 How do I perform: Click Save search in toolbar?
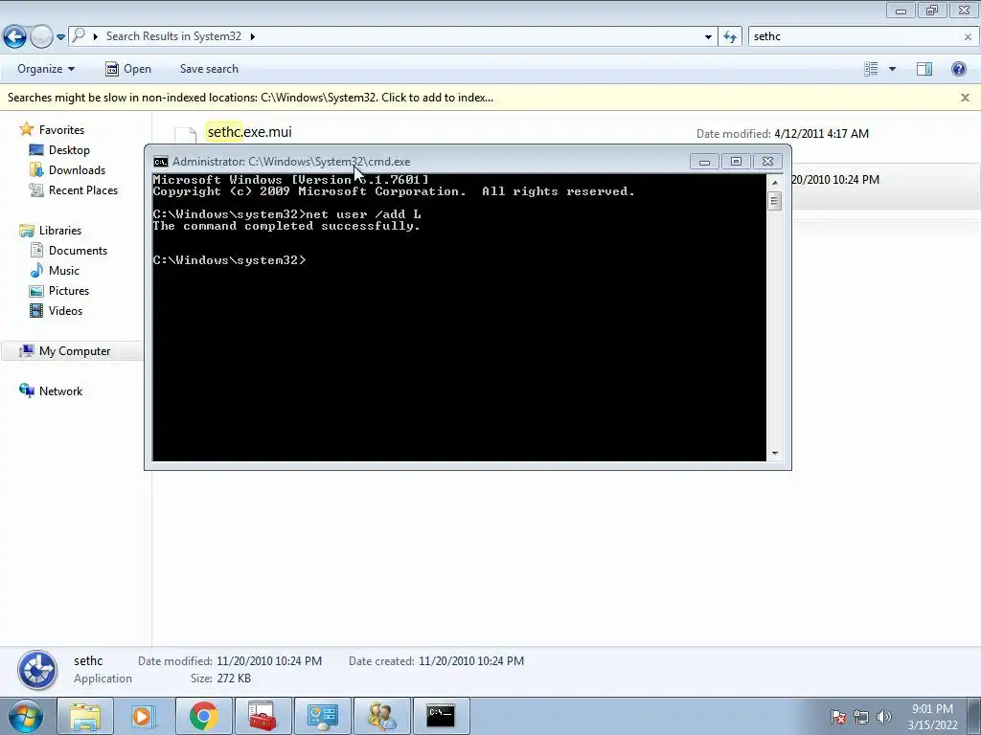coord(209,69)
